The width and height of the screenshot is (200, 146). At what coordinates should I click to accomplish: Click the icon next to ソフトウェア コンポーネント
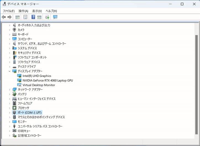click(15, 57)
